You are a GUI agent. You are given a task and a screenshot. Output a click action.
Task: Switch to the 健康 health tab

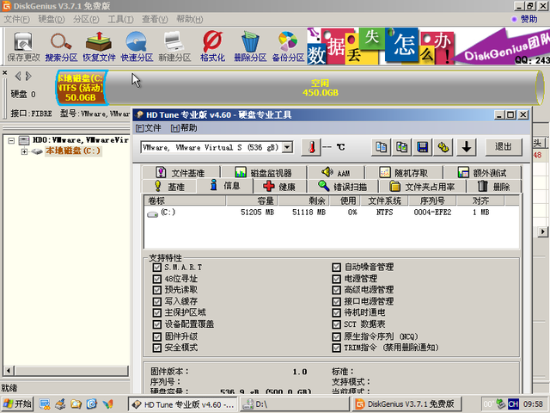coord(279,187)
